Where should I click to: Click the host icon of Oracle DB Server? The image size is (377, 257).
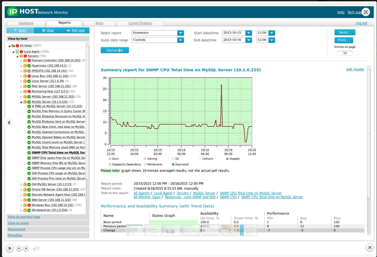coord(25,189)
